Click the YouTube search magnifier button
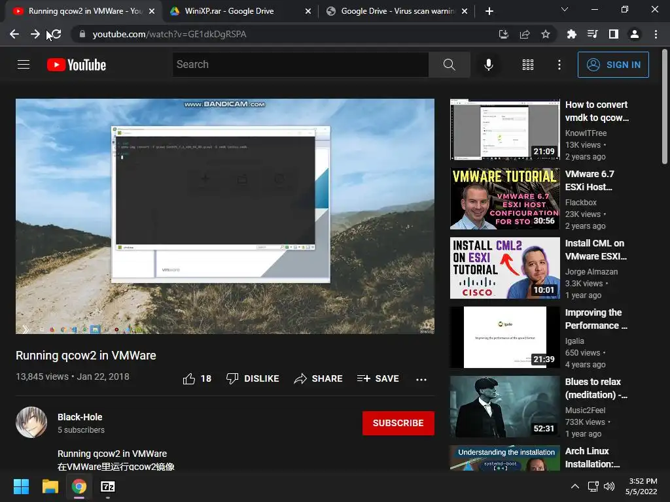 click(x=449, y=65)
